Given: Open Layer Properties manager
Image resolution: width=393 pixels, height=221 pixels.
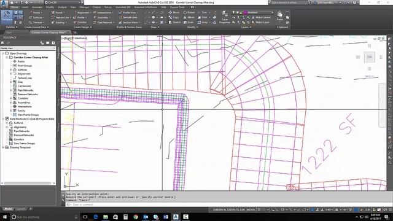Looking at the screenshot, I should coord(225,18).
